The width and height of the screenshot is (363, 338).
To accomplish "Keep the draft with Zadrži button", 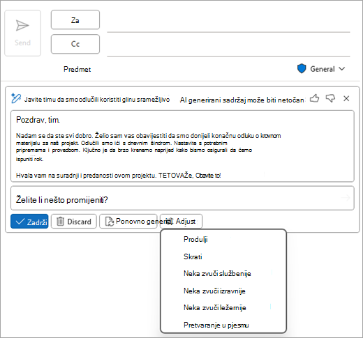I will [29, 222].
